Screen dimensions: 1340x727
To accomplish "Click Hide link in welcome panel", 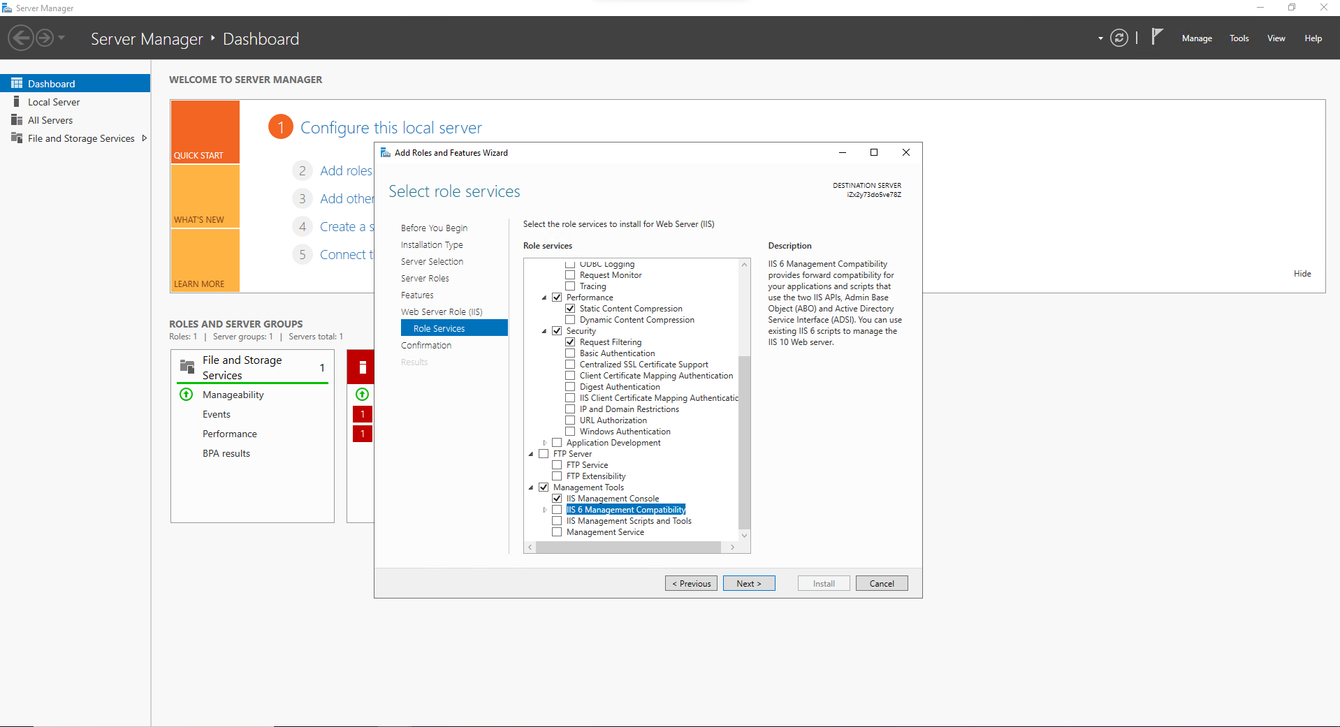I will coord(1302,274).
